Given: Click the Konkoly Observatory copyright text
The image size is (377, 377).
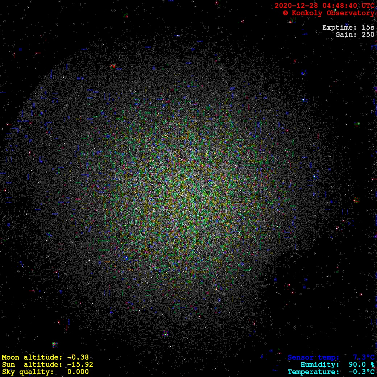Looking at the screenshot, I should (x=328, y=13).
